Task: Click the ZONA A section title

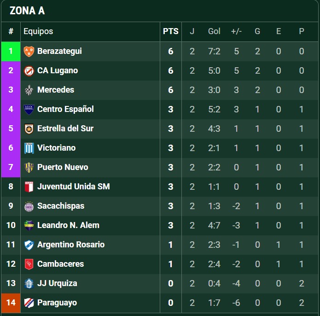Action: click(27, 11)
